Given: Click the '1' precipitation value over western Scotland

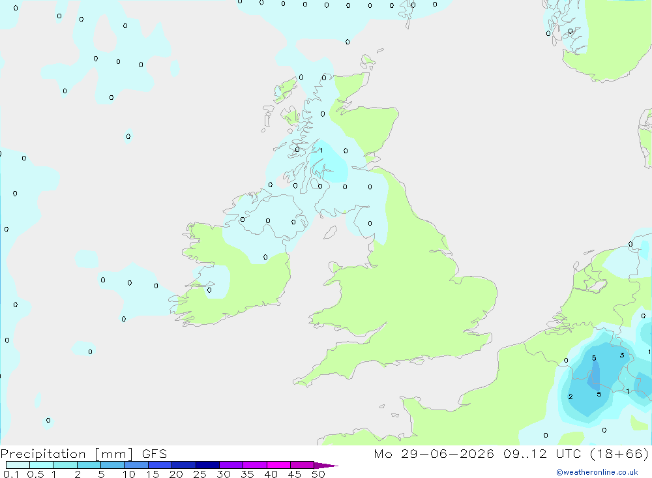Looking at the screenshot, I should [x=321, y=150].
